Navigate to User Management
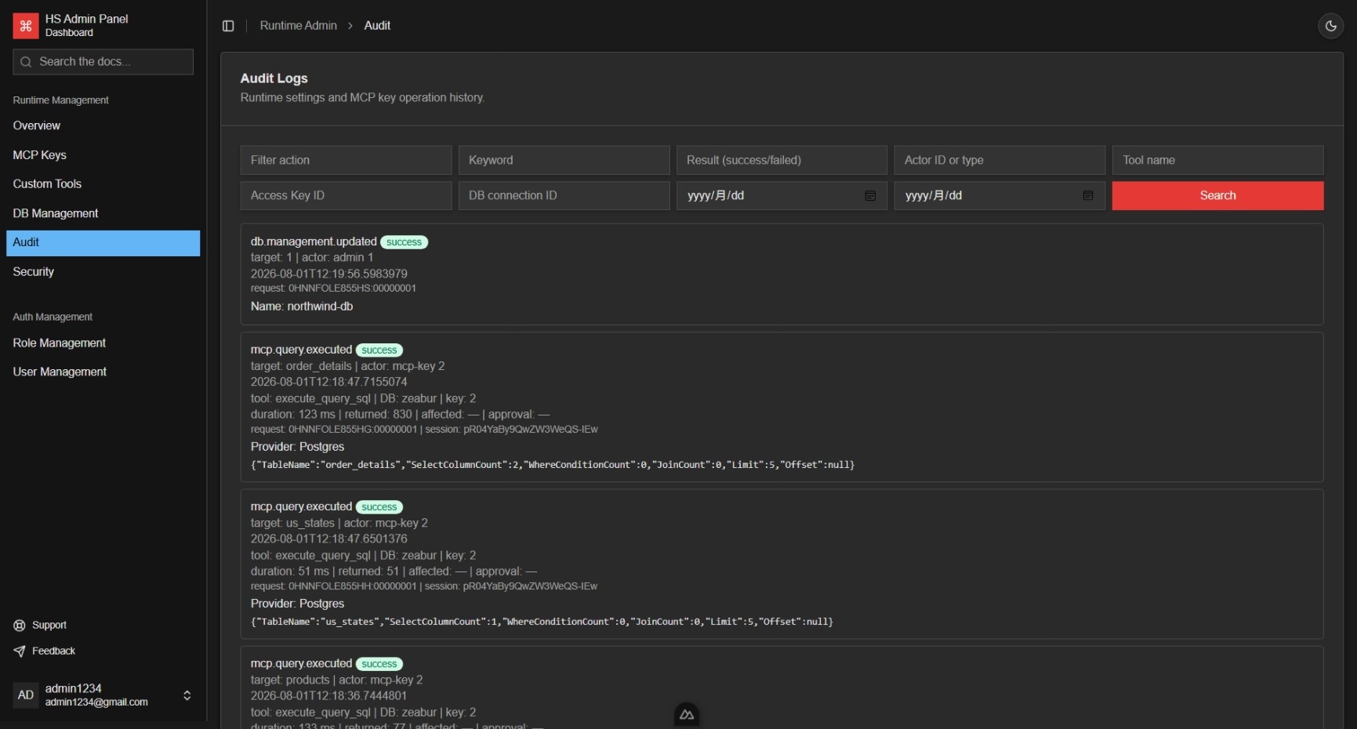The height and width of the screenshot is (729, 1357). tap(103, 372)
